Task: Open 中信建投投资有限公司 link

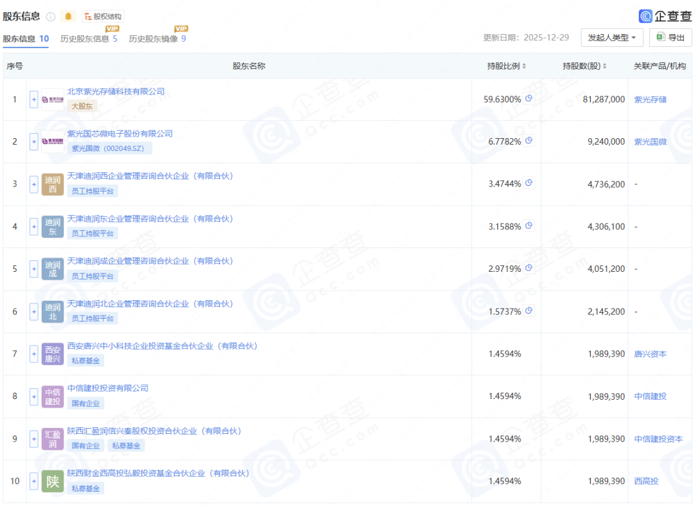Action: click(x=107, y=388)
